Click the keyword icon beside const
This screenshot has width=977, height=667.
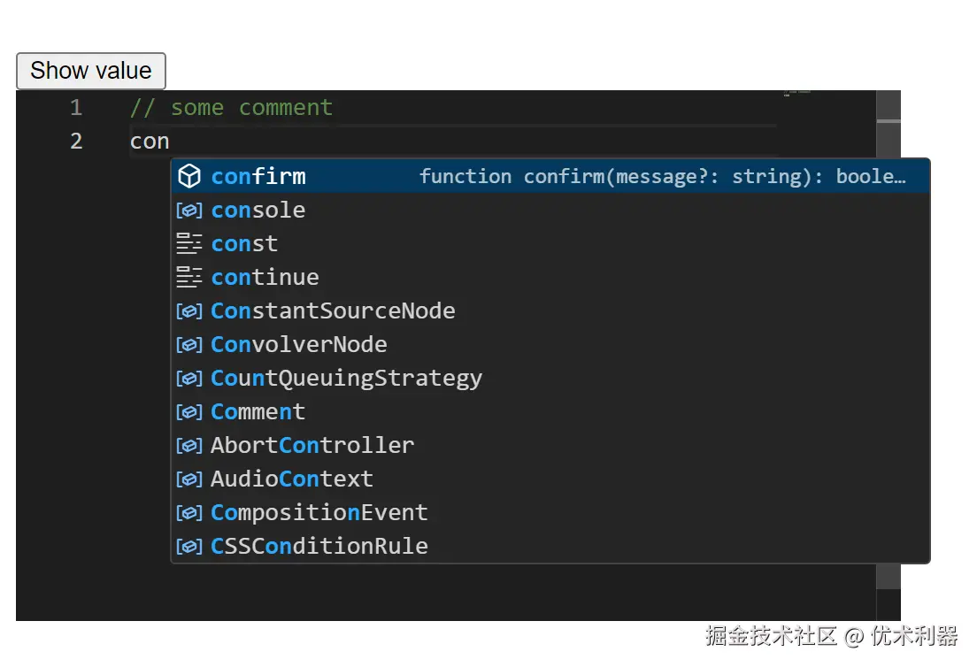point(188,244)
